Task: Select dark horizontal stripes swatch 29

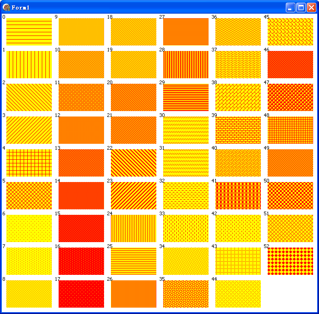Action: click(186, 97)
